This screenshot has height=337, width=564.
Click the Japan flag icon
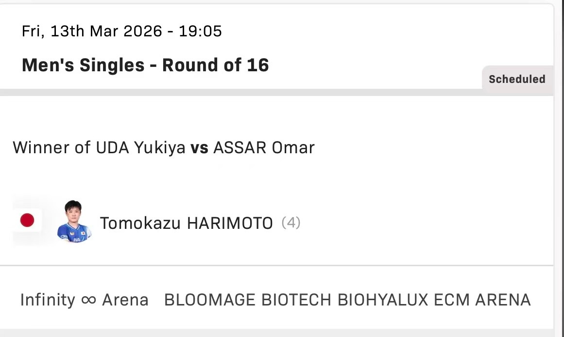(27, 221)
